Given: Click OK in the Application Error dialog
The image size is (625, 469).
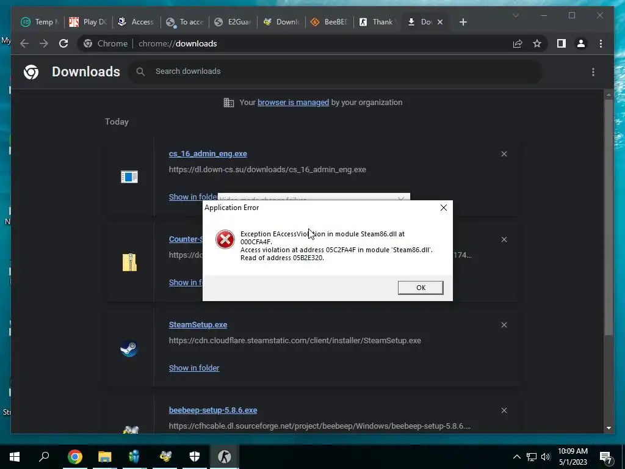Looking at the screenshot, I should point(421,288).
